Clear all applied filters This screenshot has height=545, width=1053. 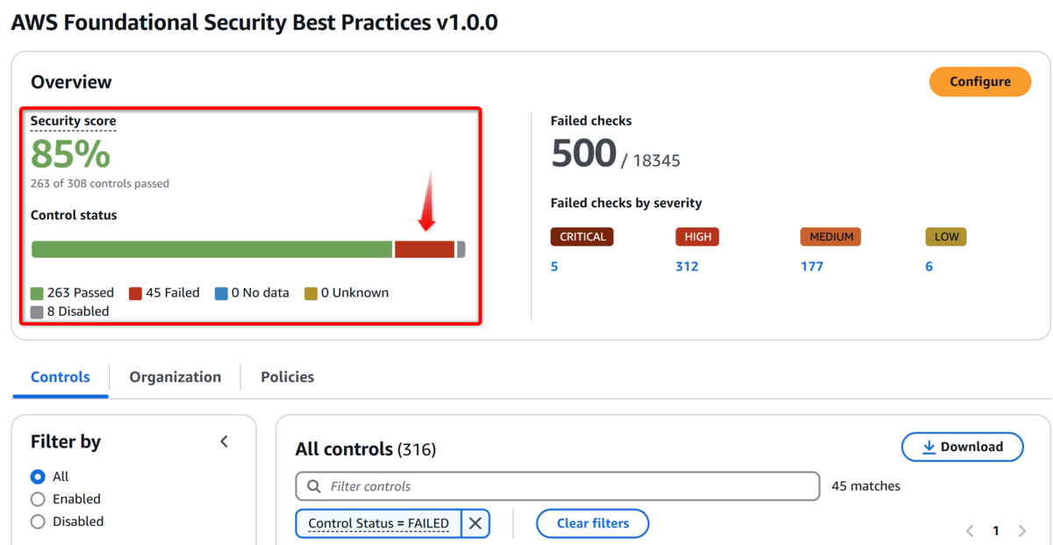(592, 523)
